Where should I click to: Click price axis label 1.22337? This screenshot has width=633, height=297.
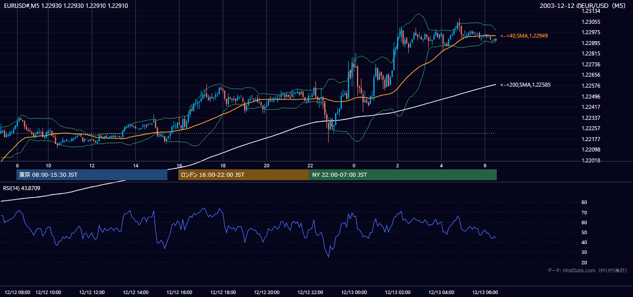[591, 118]
